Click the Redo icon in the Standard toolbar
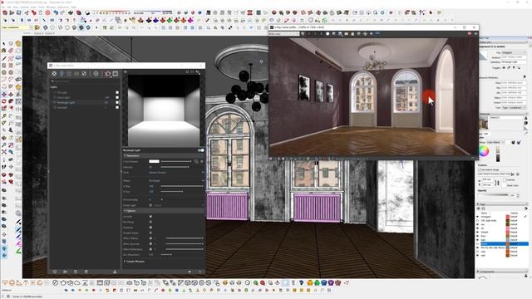This screenshot has height=299, width=532. click(63, 12)
